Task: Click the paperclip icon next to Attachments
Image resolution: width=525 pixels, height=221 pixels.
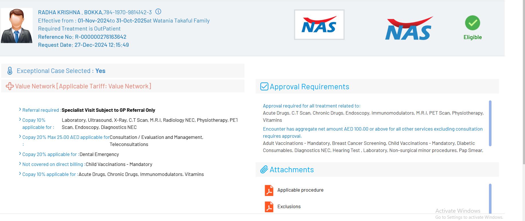Action: pos(264,170)
